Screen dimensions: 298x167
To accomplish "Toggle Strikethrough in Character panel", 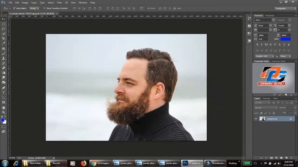I will (289, 45).
